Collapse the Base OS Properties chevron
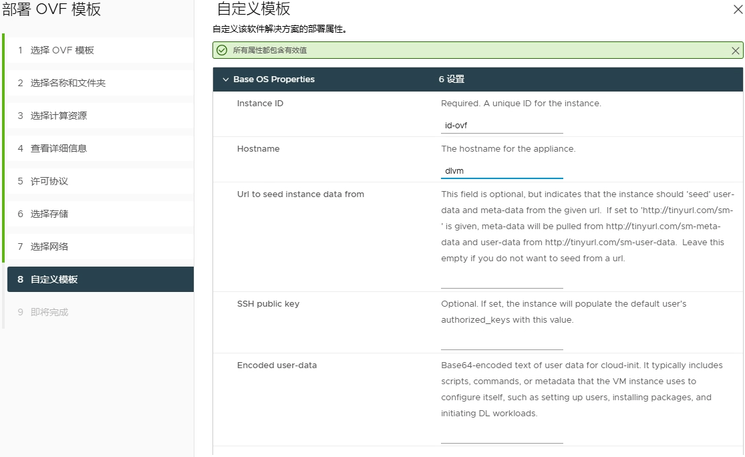 225,80
